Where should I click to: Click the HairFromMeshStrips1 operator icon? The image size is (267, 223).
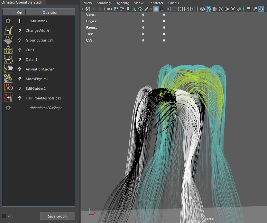(8, 98)
